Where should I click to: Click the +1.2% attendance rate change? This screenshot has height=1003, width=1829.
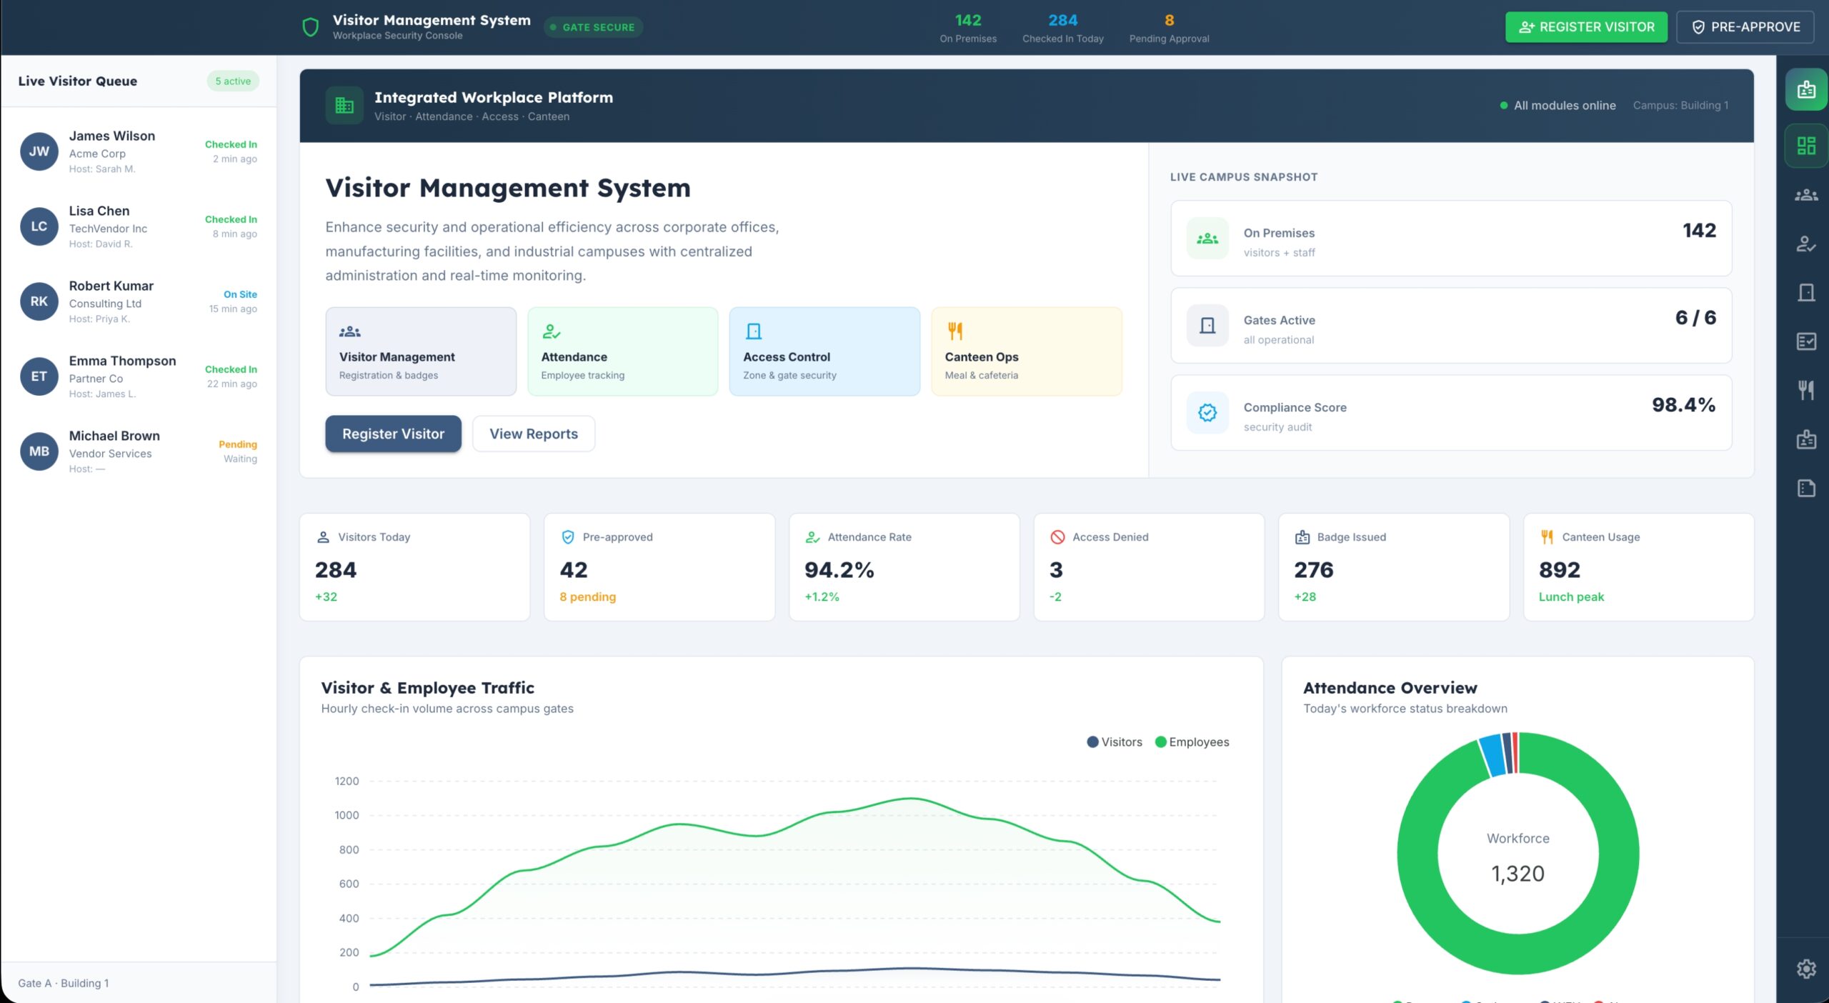coord(822,597)
